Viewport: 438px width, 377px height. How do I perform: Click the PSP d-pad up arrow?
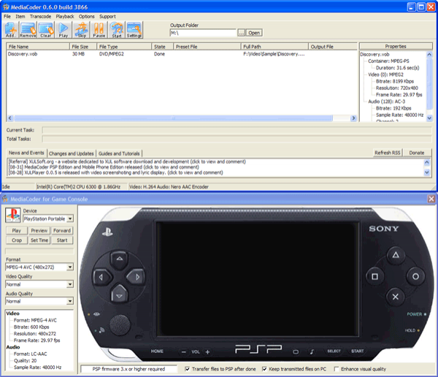[120, 259]
